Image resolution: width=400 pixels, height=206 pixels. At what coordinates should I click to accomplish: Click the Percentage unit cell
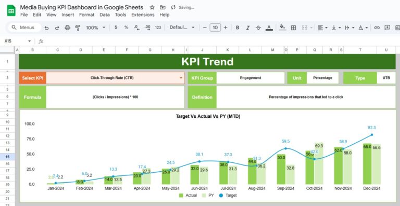322,78
